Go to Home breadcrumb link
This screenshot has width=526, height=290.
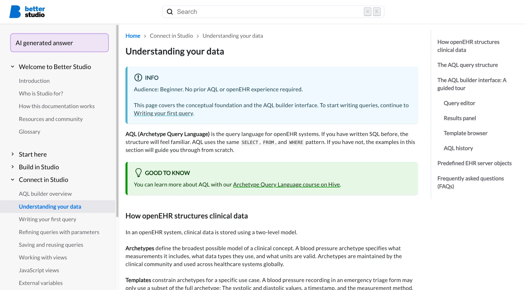133,36
